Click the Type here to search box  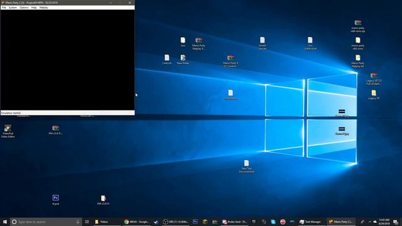[46, 222]
